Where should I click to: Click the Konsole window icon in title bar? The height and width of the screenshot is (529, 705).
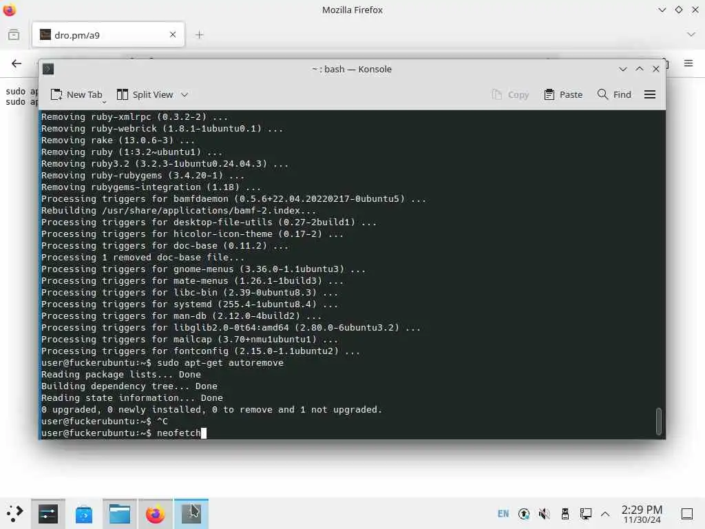(48, 69)
